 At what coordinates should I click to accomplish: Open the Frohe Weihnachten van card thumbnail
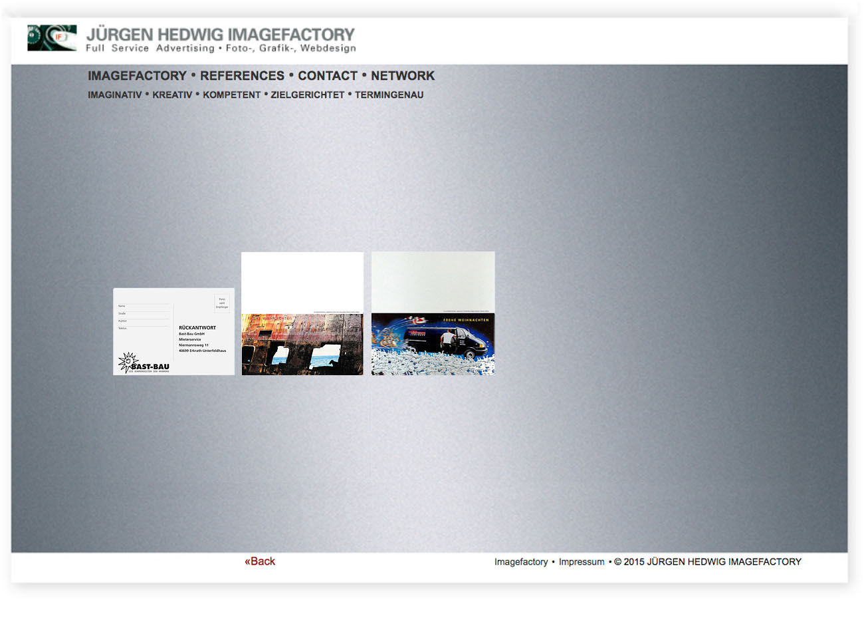pos(433,314)
